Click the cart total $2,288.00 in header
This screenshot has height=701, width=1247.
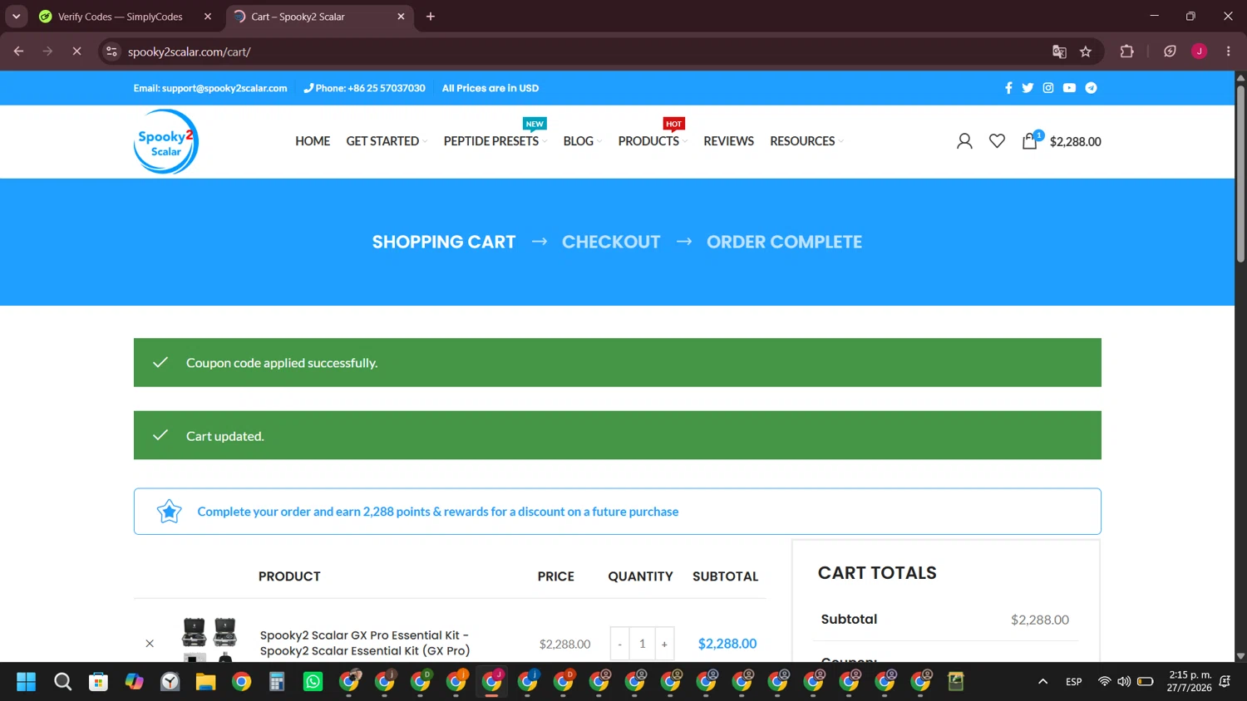tap(1075, 141)
